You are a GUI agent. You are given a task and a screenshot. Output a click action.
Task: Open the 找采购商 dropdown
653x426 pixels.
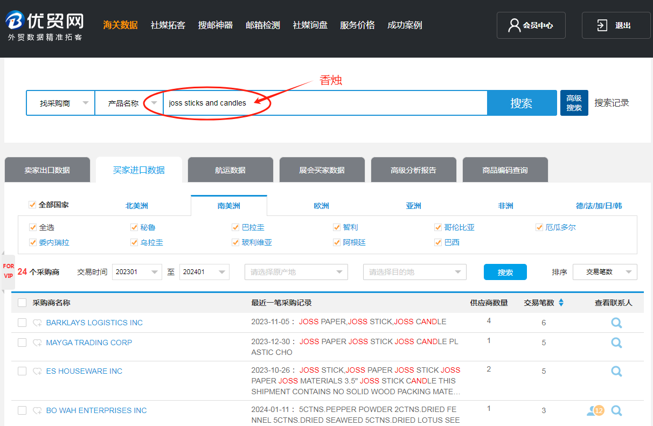pyautogui.click(x=60, y=103)
